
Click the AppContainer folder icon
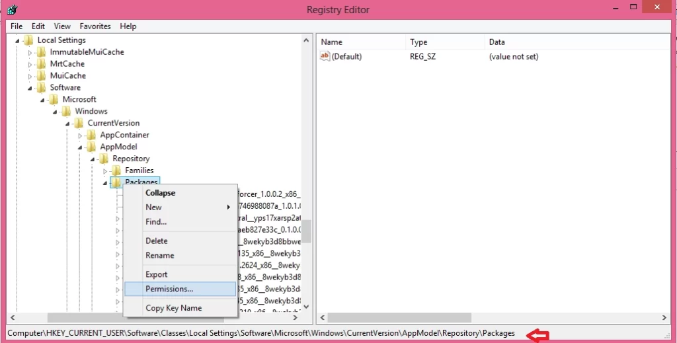91,135
